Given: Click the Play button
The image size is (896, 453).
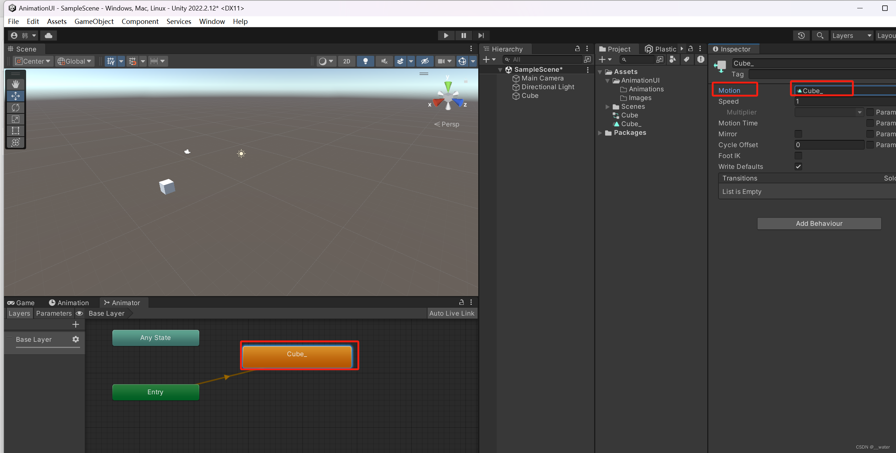Looking at the screenshot, I should tap(446, 36).
